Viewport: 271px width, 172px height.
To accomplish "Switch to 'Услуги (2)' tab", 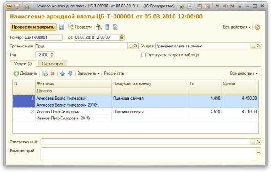I will coord(23,64).
